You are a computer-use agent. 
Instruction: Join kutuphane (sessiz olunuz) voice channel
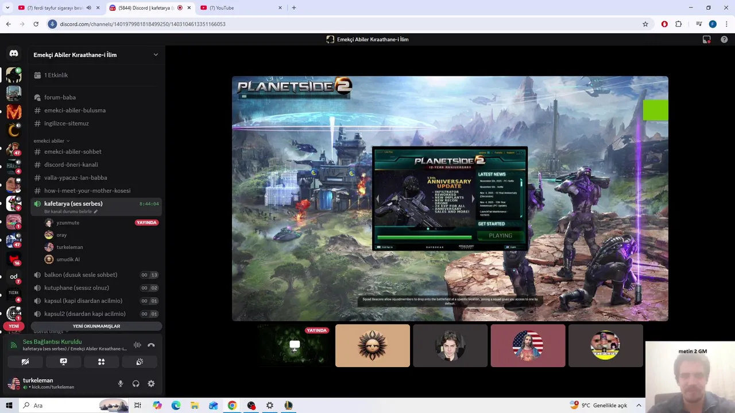[96, 288]
